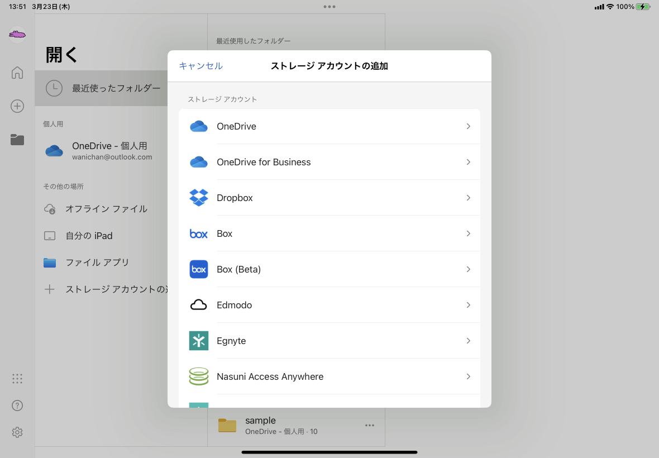Select OneDrive for Business label
The image size is (659, 458).
[264, 162]
